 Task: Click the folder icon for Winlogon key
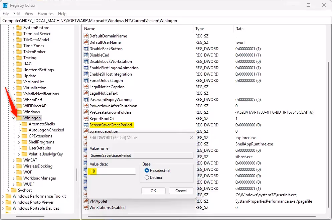coord(19,118)
